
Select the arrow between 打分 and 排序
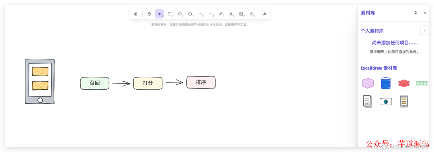(174, 82)
